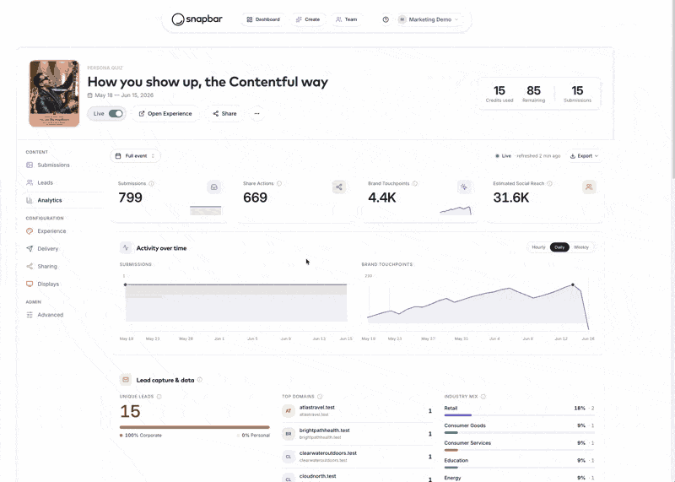Toggle the Live switch off

(116, 114)
